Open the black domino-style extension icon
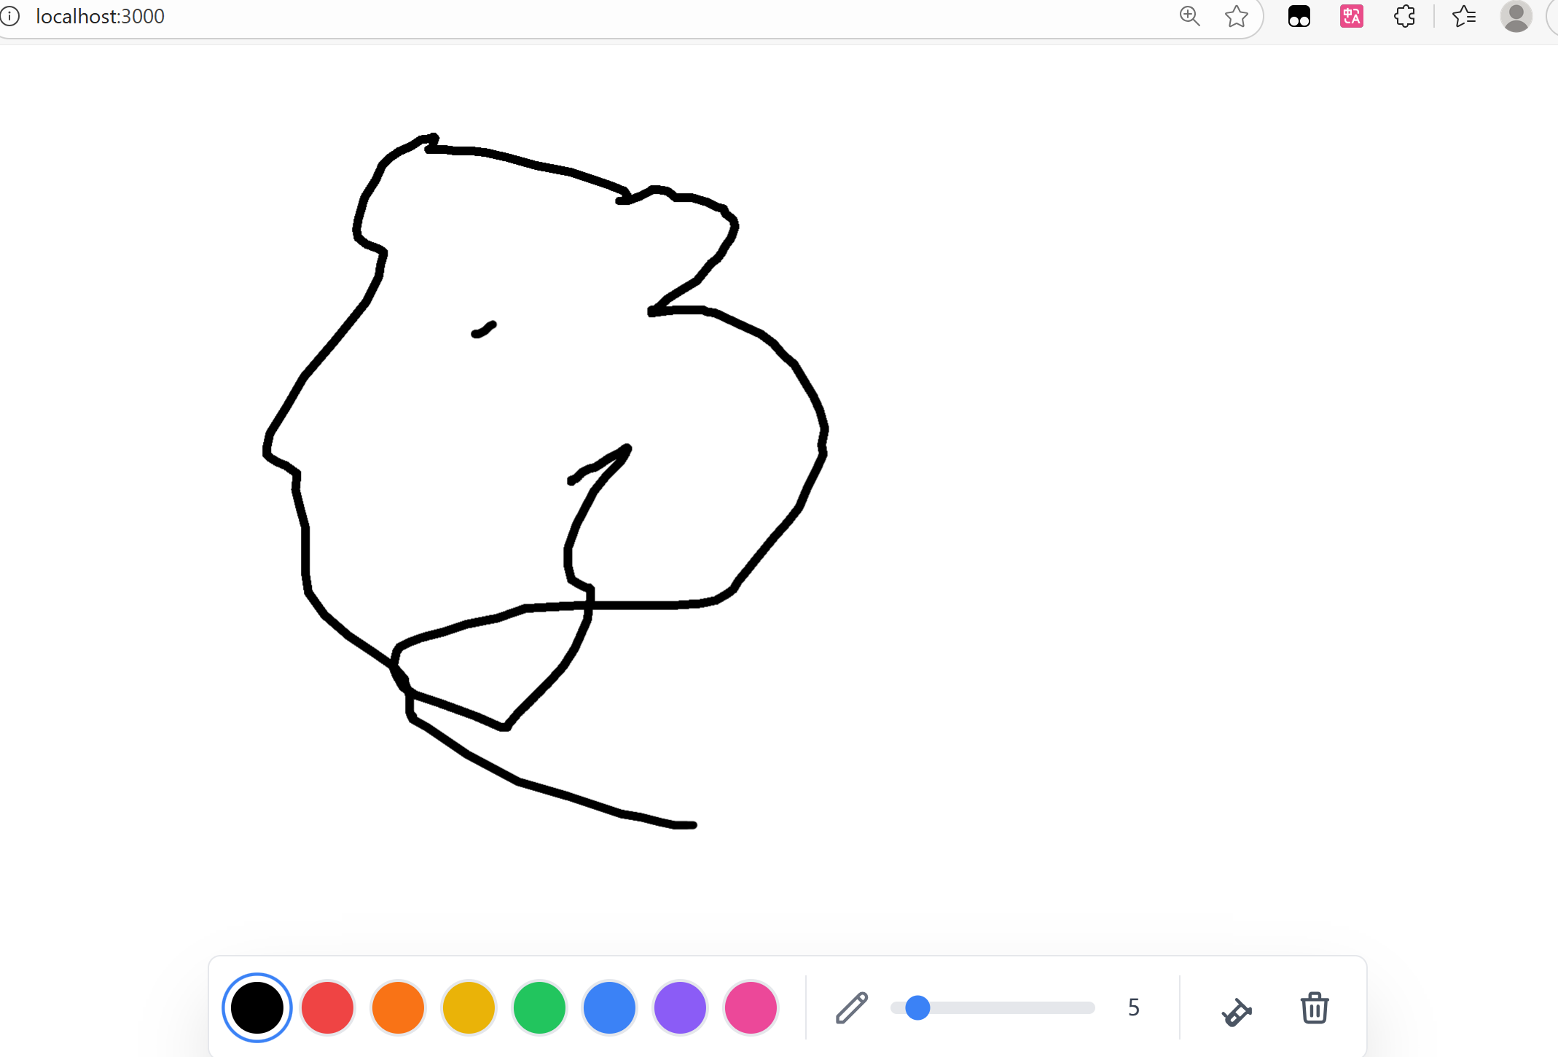 [x=1299, y=15]
